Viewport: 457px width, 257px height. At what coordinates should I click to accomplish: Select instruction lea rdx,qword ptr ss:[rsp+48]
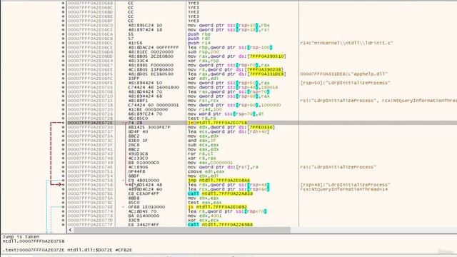pyautogui.click(x=228, y=185)
